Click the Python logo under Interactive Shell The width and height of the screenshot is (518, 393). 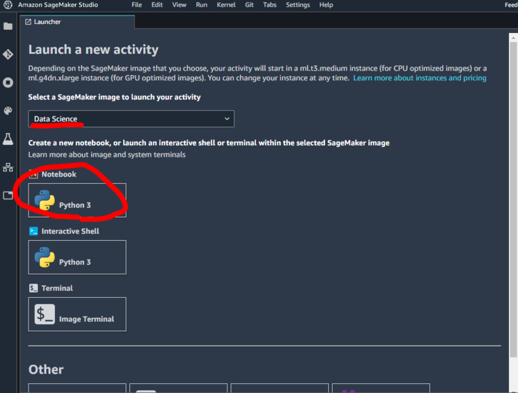pyautogui.click(x=45, y=257)
